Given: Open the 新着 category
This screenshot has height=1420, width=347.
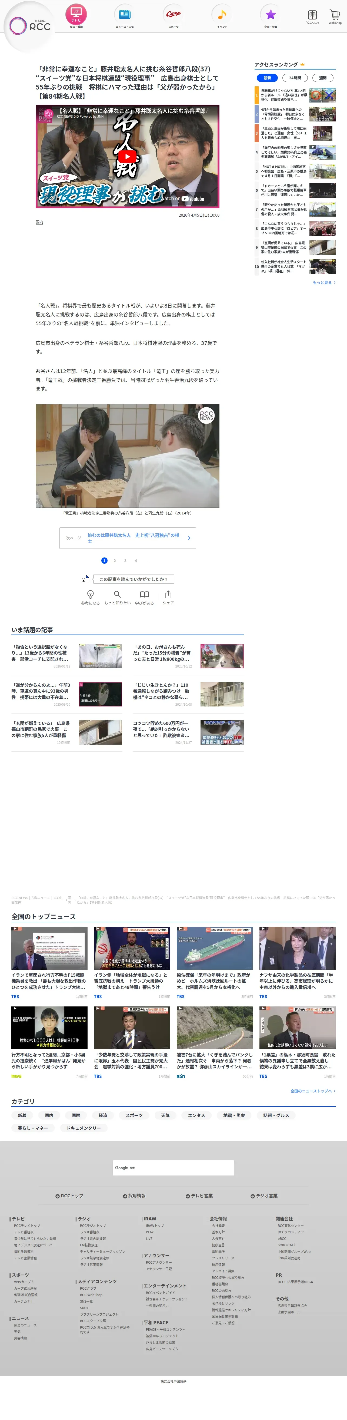Looking at the screenshot, I should 22,1115.
